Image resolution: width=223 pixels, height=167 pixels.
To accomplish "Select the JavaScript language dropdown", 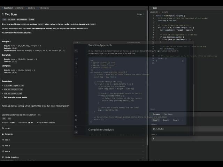I will (x=155, y=12).
